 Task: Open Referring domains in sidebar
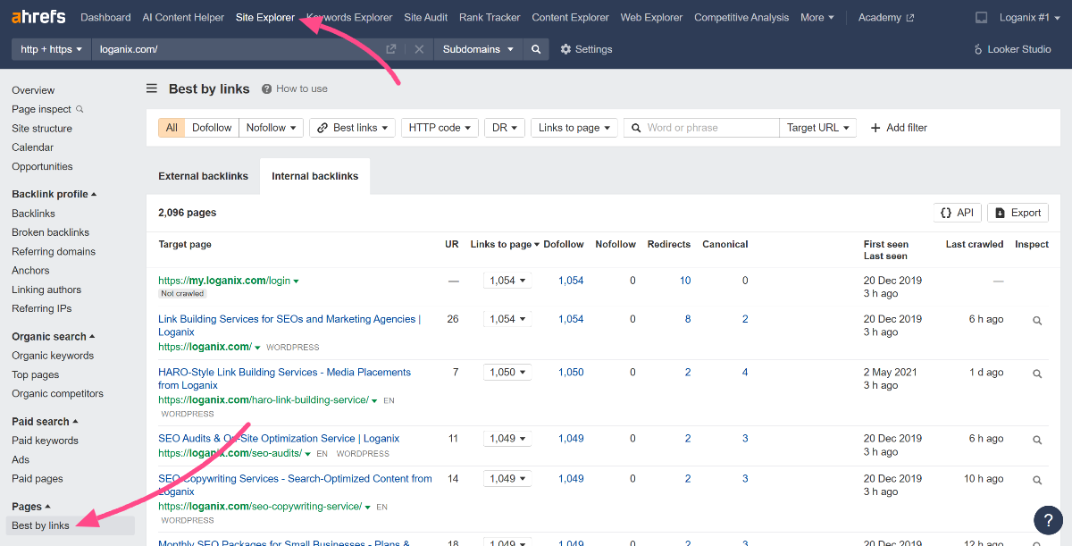point(54,252)
